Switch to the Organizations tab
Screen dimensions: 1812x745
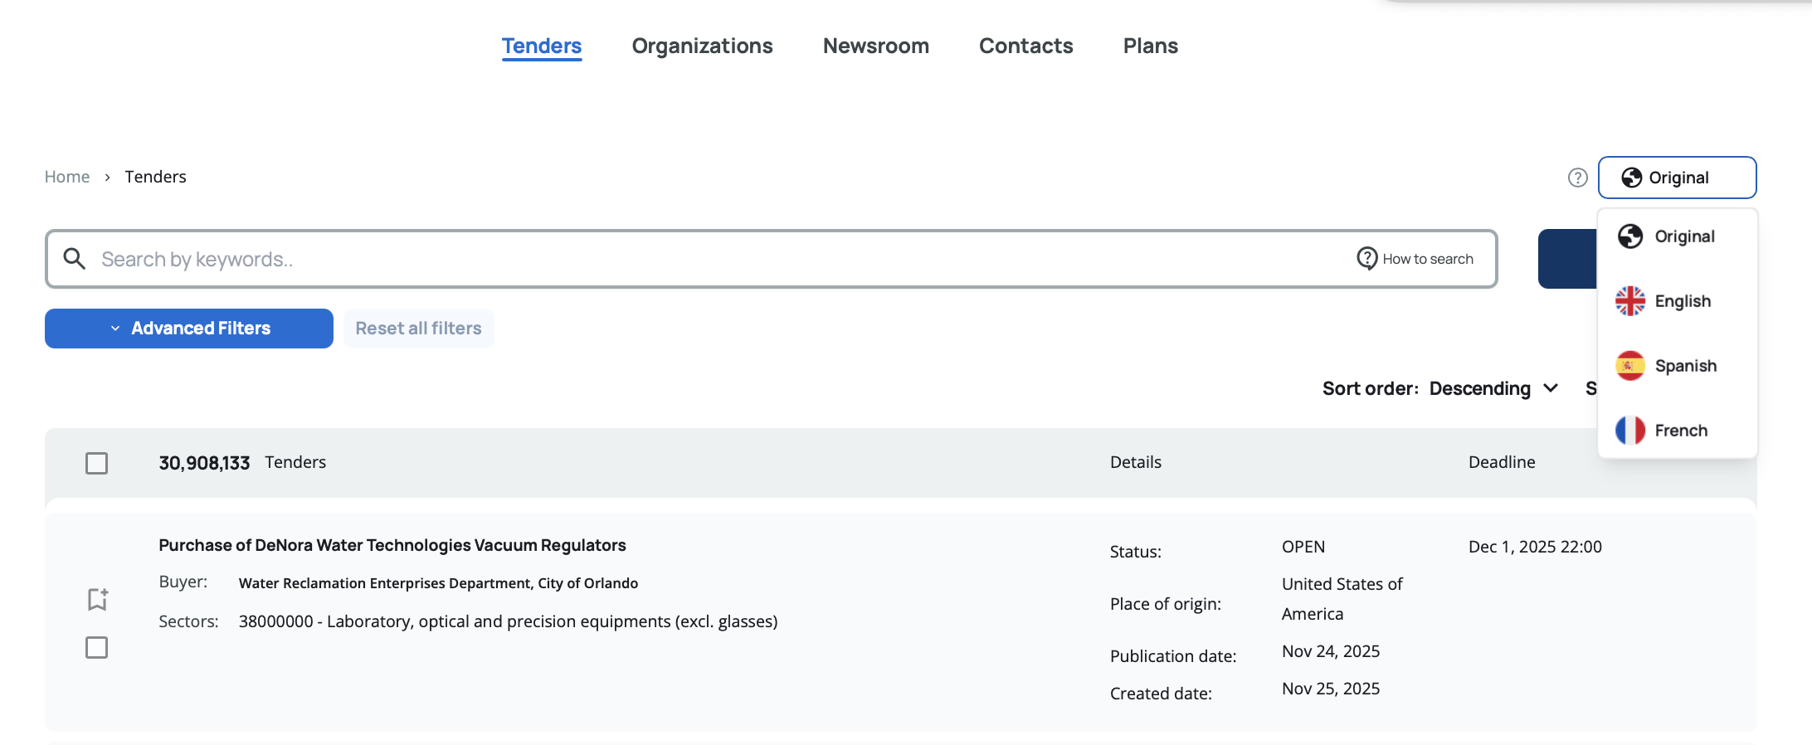[702, 46]
